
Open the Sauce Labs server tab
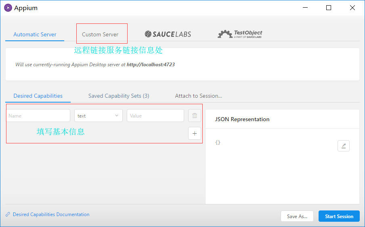[x=168, y=34]
